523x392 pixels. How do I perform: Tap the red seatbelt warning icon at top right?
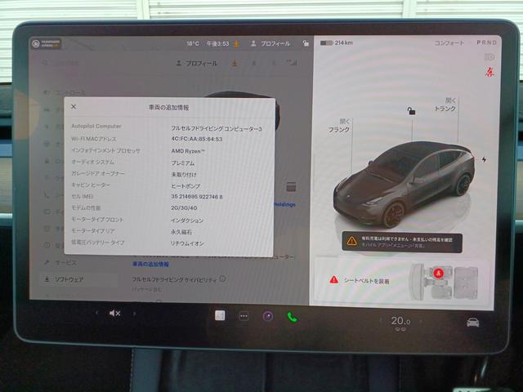click(489, 72)
